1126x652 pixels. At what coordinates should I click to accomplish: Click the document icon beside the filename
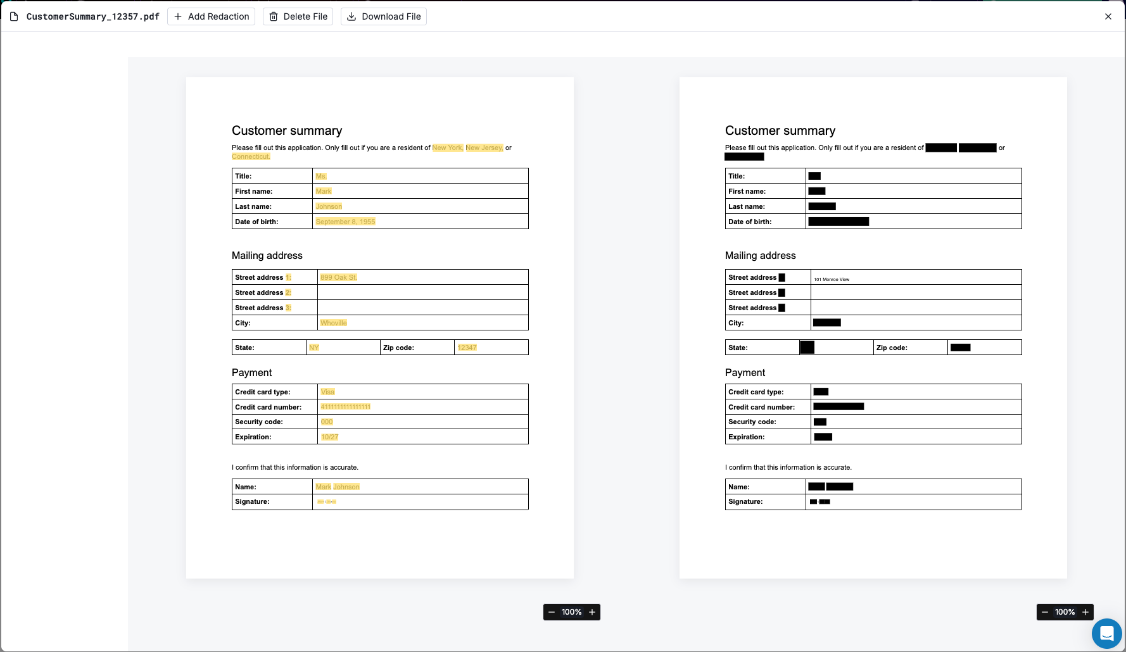click(14, 16)
